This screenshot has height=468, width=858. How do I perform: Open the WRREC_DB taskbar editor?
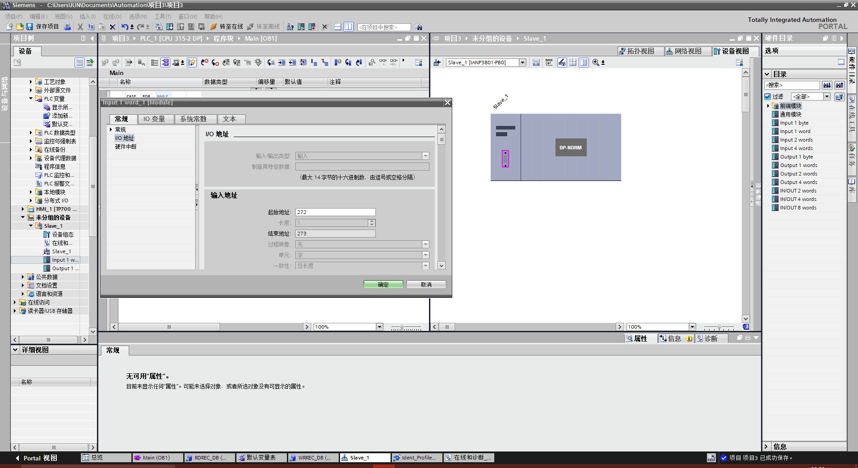313,458
